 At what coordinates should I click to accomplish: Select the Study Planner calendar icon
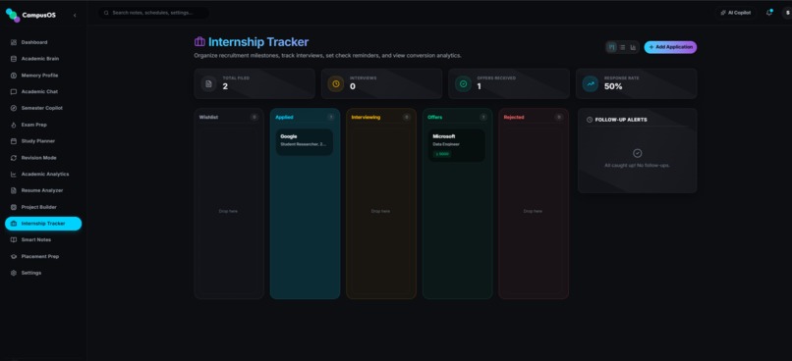[x=14, y=141]
